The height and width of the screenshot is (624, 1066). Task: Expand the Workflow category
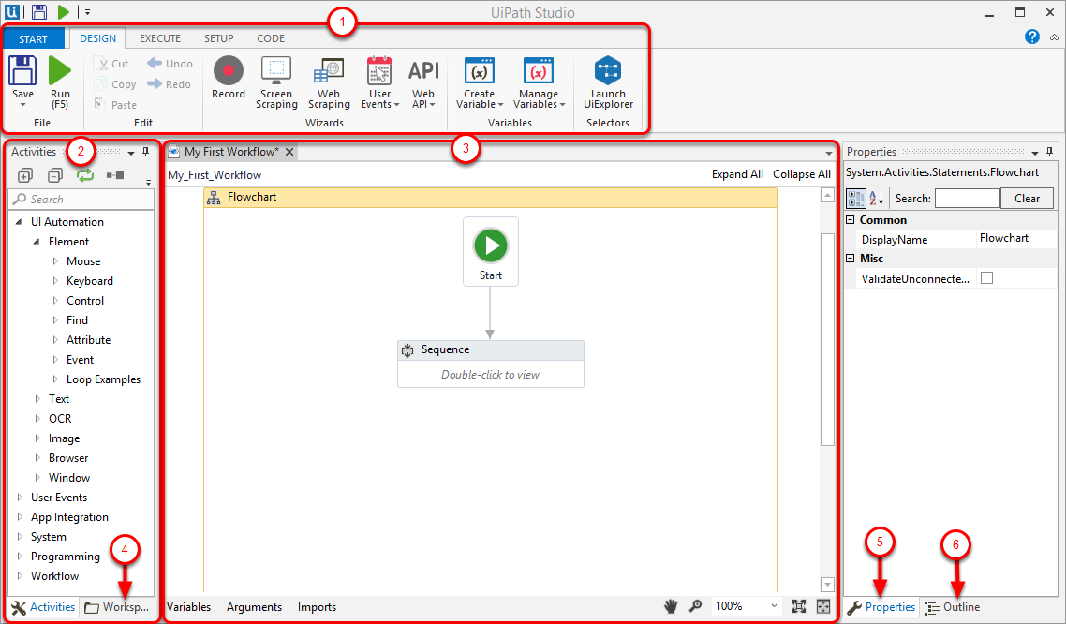click(20, 575)
